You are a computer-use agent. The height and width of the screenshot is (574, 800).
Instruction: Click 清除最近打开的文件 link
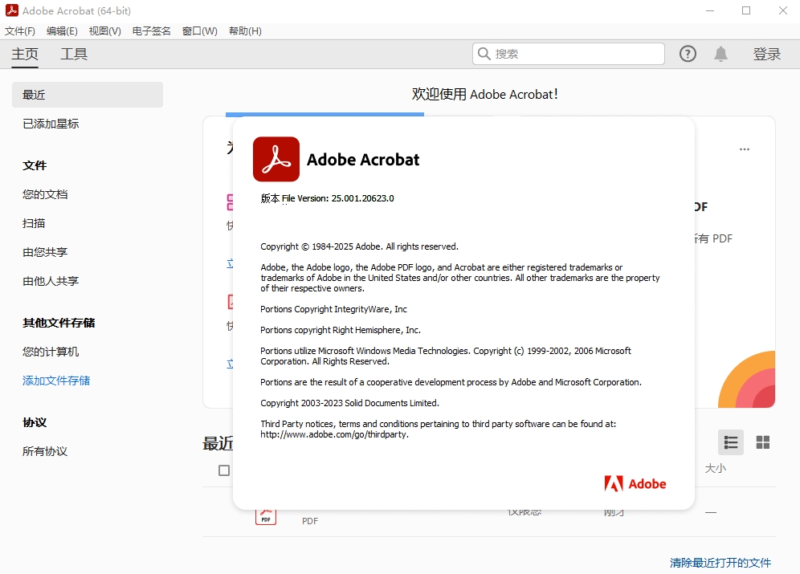click(720, 562)
